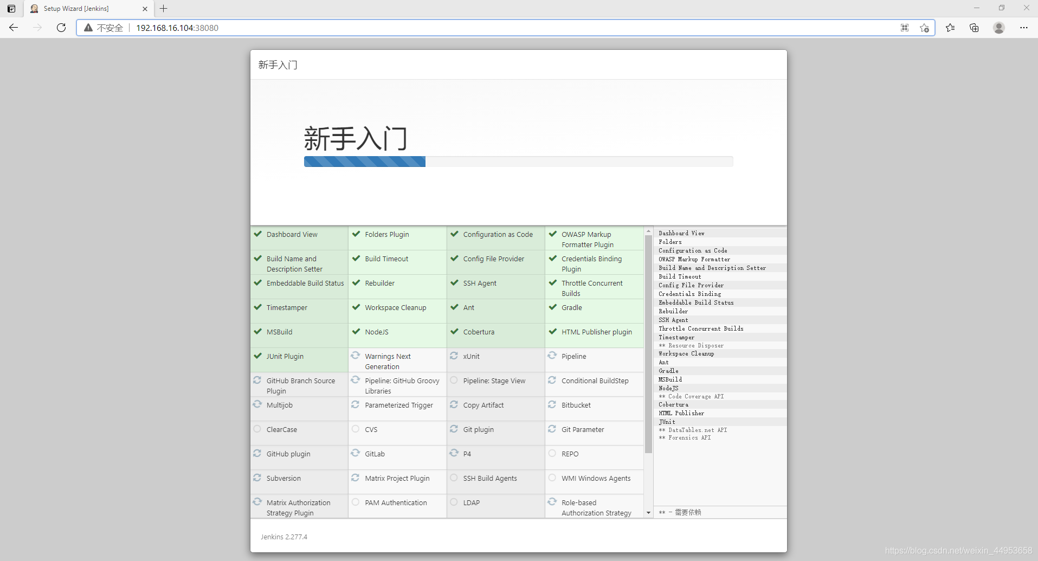The width and height of the screenshot is (1038, 561).
Task: Click the Role-based Authorization Strategy text
Action: 596,508
